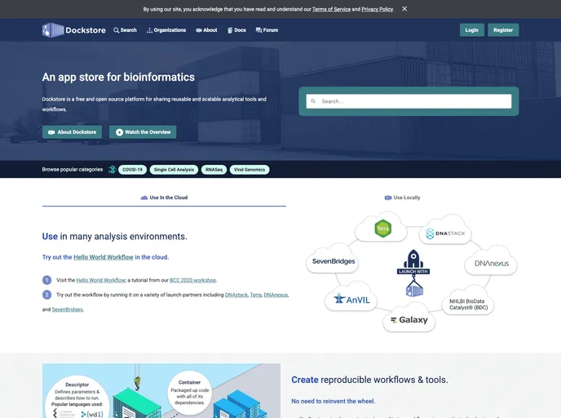Image resolution: width=561 pixels, height=418 pixels.
Task: Click the Forum speech bubble icon
Action: tap(258, 30)
